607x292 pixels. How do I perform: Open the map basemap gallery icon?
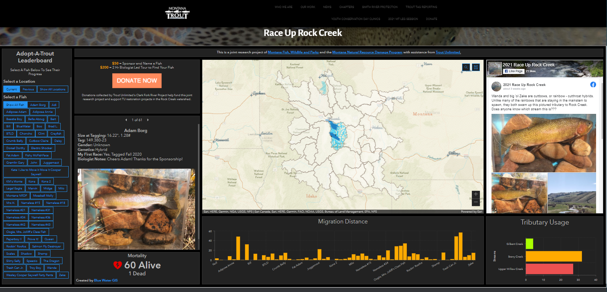click(476, 67)
